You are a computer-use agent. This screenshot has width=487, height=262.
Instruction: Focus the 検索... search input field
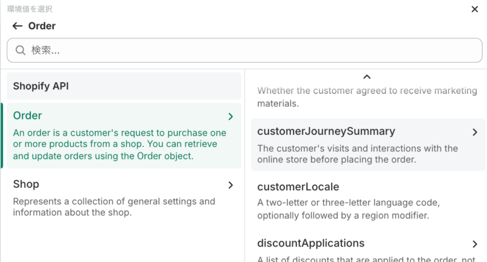pos(245,50)
